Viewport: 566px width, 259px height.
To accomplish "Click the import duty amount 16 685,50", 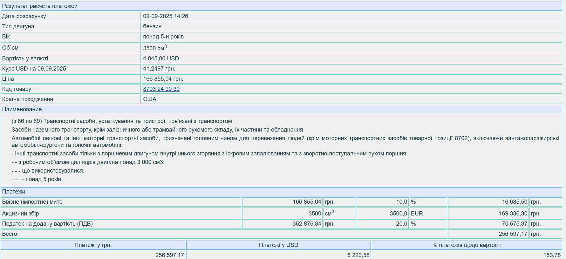I will 515,202.
